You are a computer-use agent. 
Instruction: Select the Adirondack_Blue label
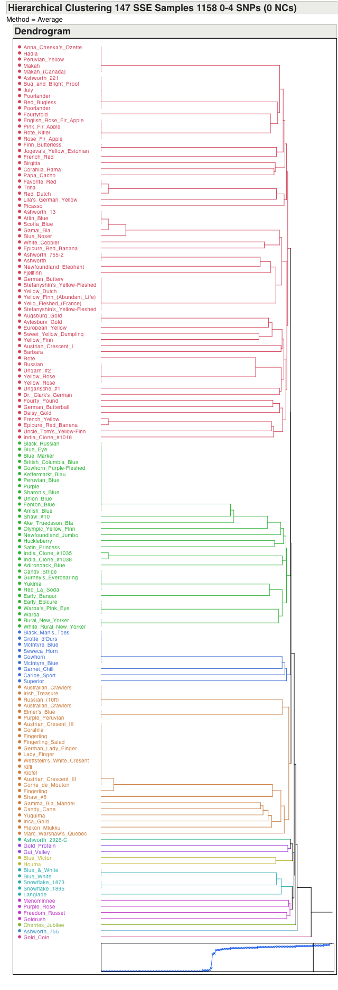pos(44,566)
